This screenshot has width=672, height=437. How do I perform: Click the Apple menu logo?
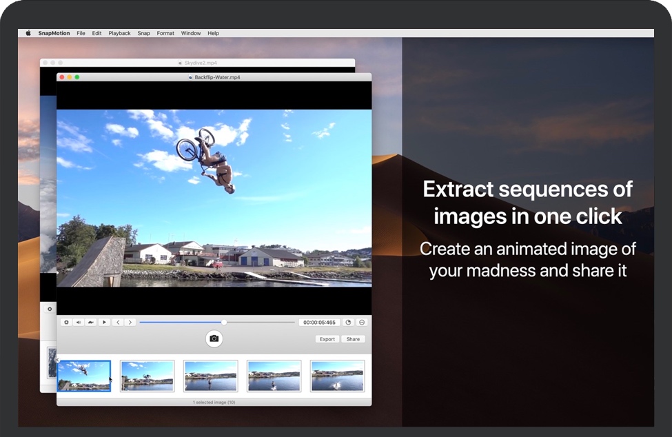[28, 33]
